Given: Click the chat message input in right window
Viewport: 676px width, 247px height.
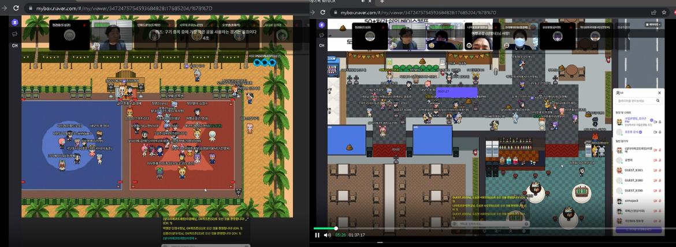Looking at the screenshot, I should 491,224.
